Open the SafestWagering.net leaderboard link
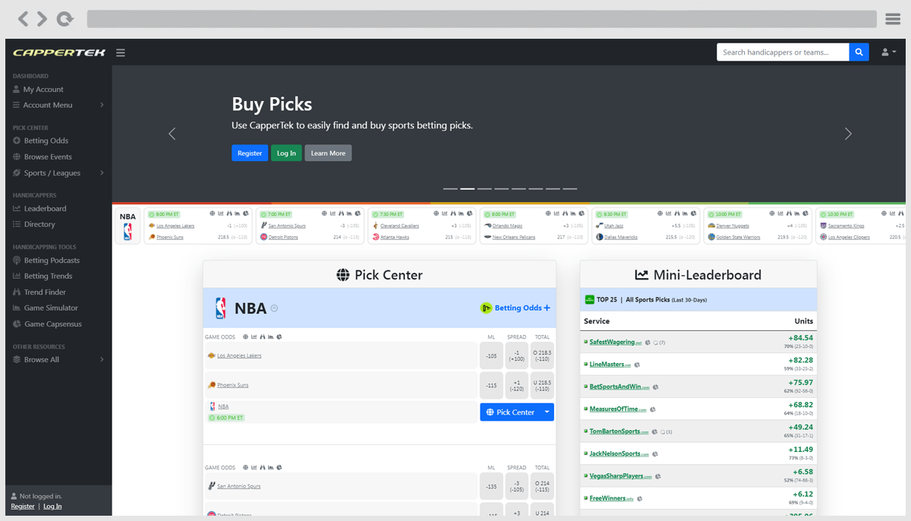 tap(612, 341)
